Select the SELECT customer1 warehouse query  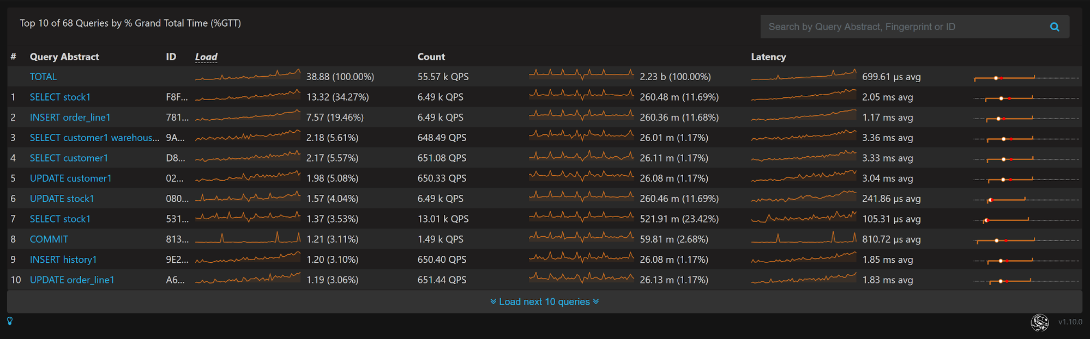[94, 138]
